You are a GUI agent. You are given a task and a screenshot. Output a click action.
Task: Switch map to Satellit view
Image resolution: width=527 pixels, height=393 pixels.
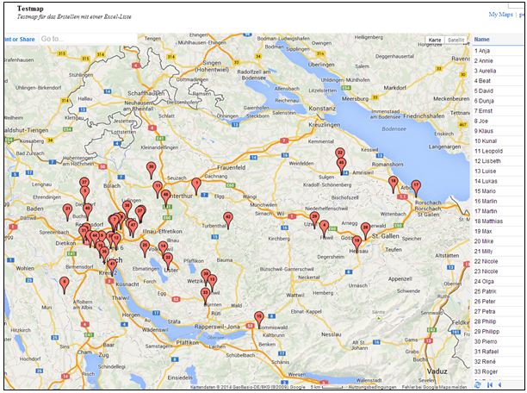click(456, 40)
